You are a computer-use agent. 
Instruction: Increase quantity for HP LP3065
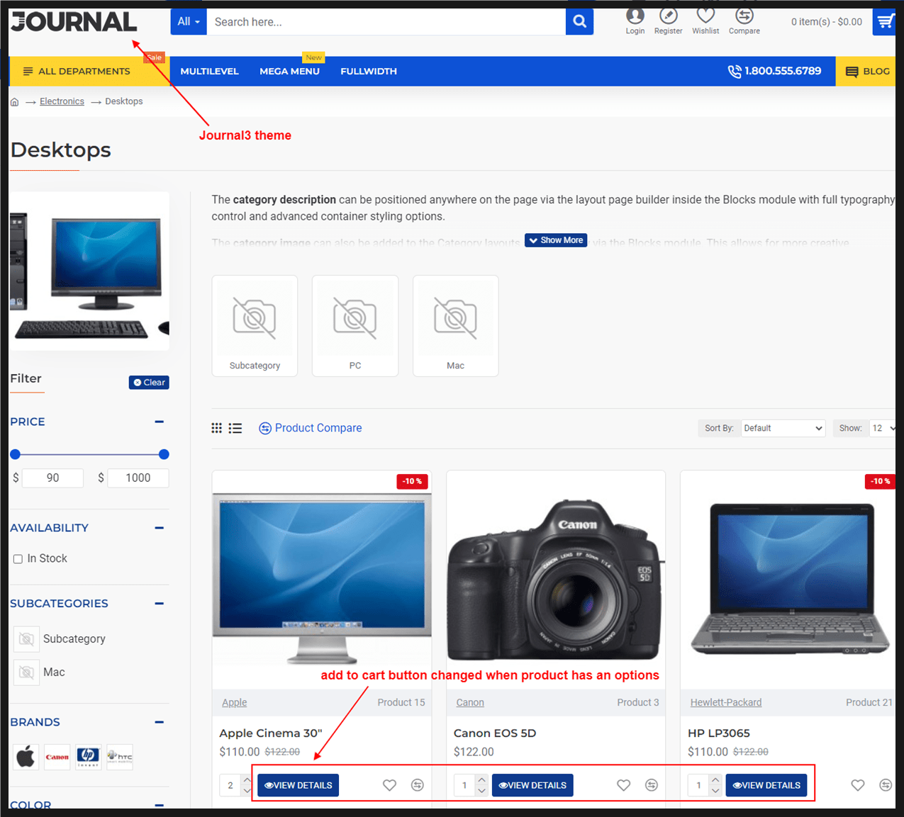click(x=715, y=779)
